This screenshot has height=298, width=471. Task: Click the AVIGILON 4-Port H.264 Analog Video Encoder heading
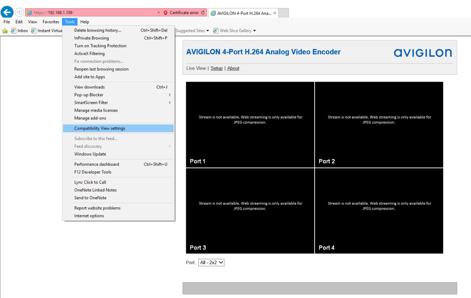264,52
